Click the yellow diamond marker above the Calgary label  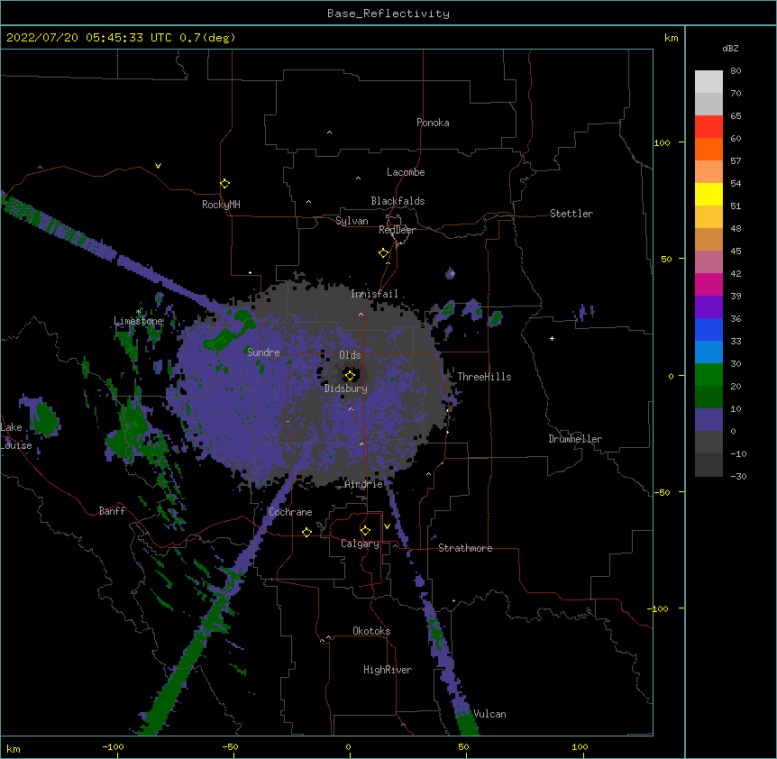point(365,531)
